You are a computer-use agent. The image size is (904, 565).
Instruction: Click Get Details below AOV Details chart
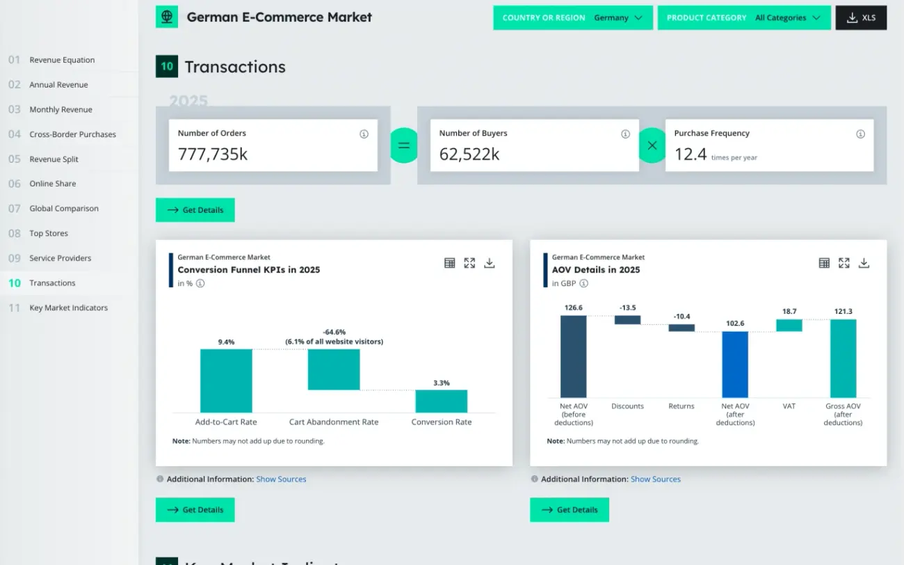[570, 510]
